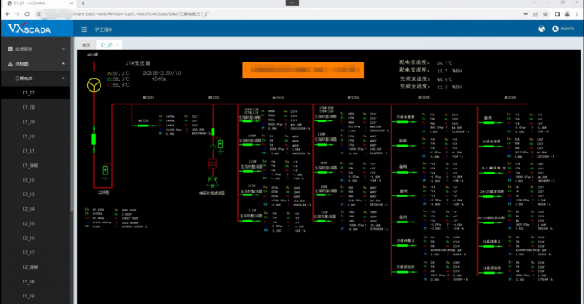
Task: Click the orange title banner
Action: [303, 70]
